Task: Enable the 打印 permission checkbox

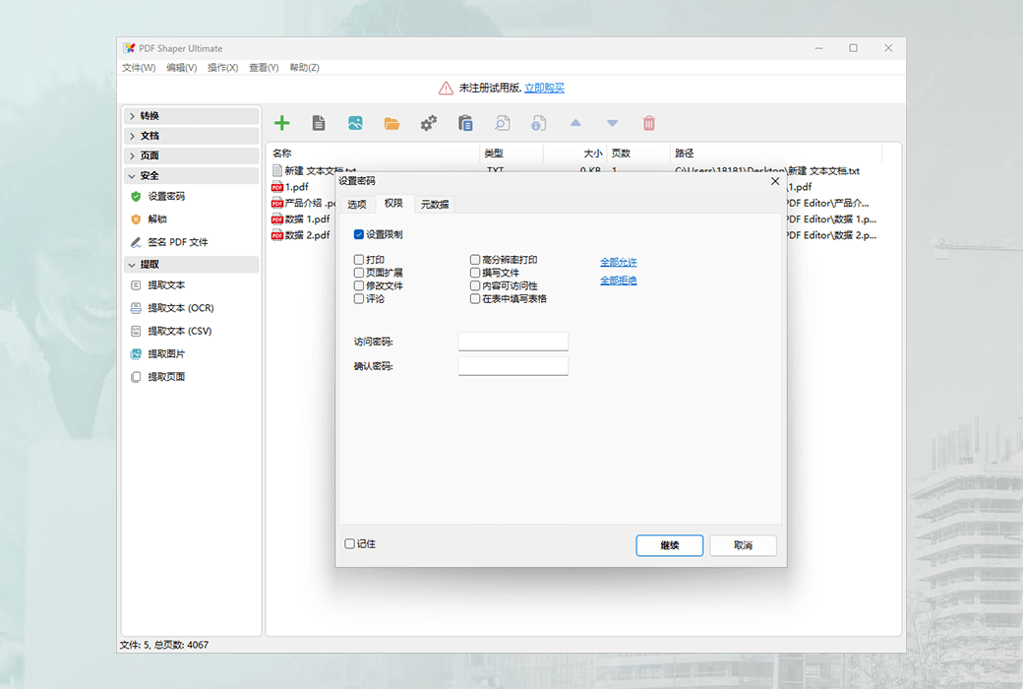Action: coord(358,259)
